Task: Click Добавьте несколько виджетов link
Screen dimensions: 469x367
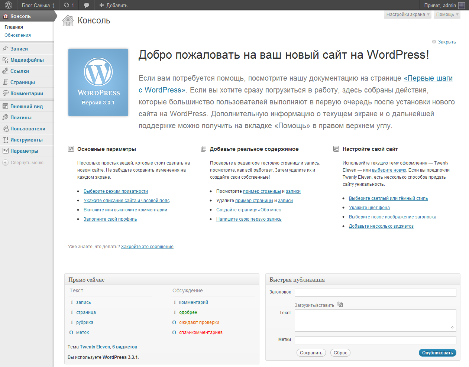Action: click(x=381, y=226)
